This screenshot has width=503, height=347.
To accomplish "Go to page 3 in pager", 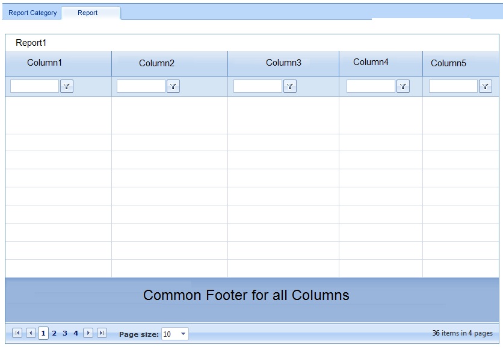I will (65, 334).
